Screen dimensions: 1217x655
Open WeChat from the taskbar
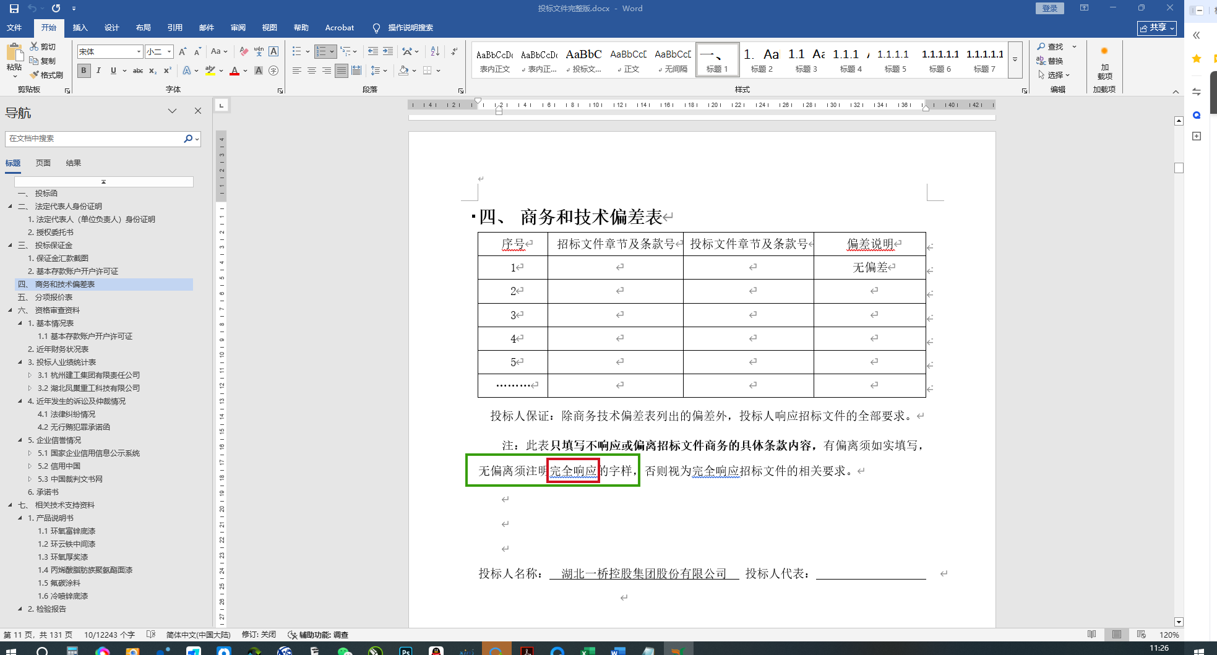pos(345,650)
